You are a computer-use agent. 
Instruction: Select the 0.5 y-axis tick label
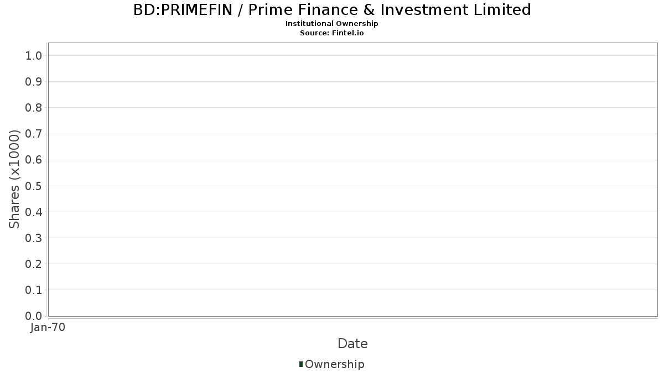click(x=34, y=186)
